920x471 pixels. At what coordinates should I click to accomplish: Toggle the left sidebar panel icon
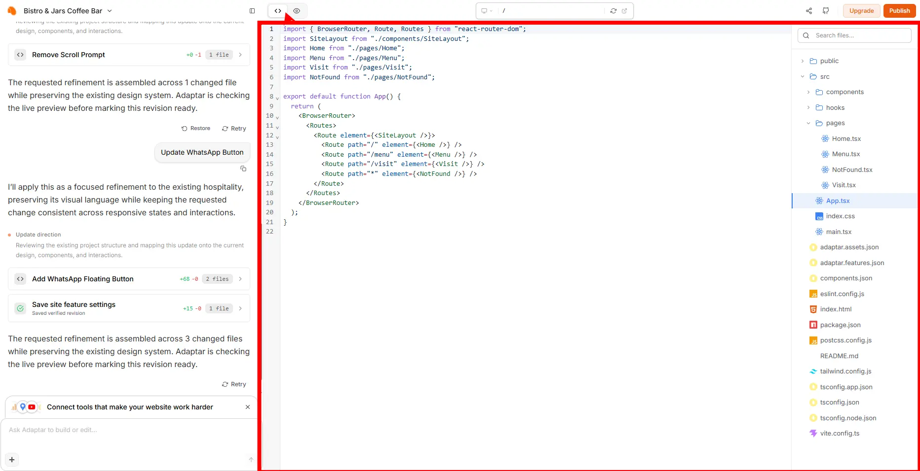(252, 11)
